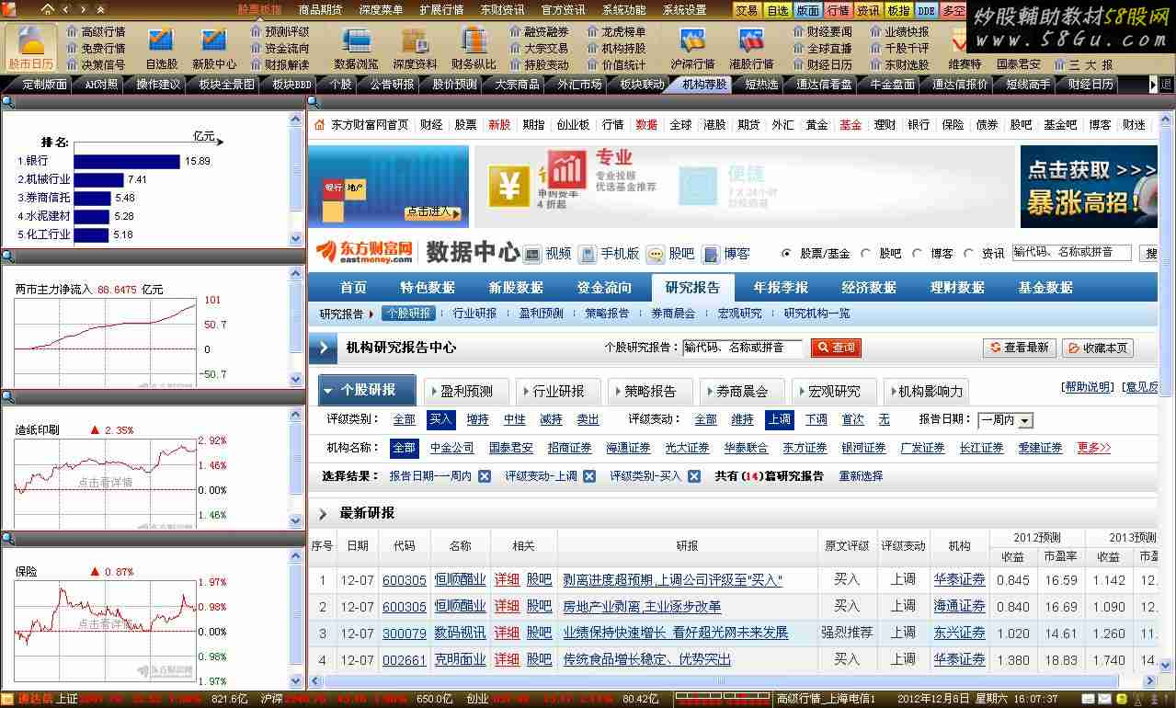Open 预测评级 in the toolbar
This screenshot has width=1176, height=708.
[x=280, y=31]
